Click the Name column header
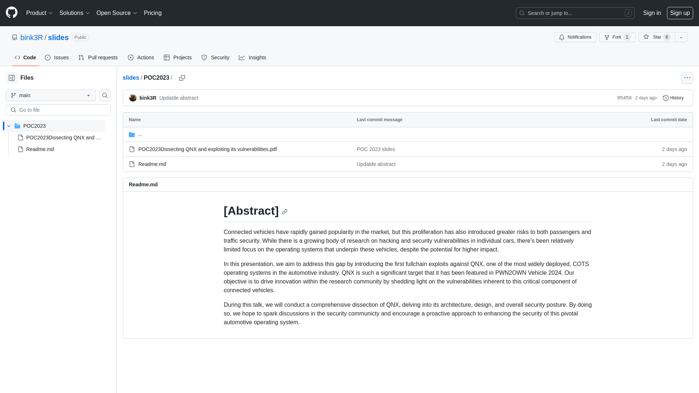The width and height of the screenshot is (699, 393). [x=135, y=120]
